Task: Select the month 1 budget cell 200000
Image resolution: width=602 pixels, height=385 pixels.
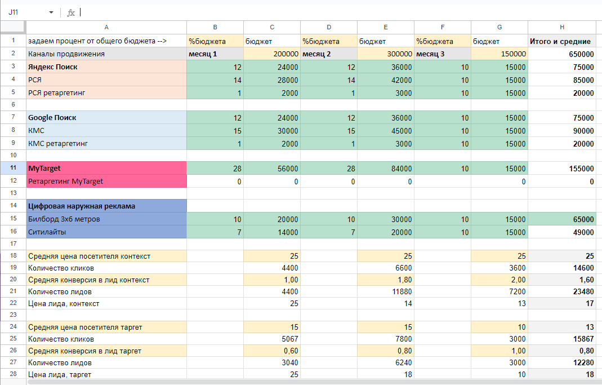Action: (272, 54)
